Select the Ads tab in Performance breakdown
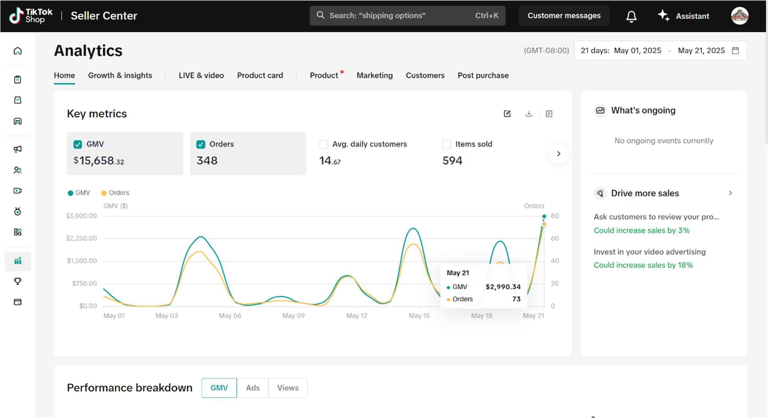Image resolution: width=768 pixels, height=418 pixels. [x=253, y=388]
